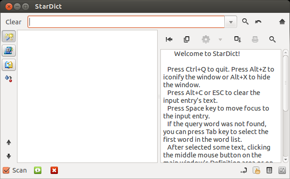
Task: Click the scrollbar up arrow in the definition panel
Action: (285, 52)
